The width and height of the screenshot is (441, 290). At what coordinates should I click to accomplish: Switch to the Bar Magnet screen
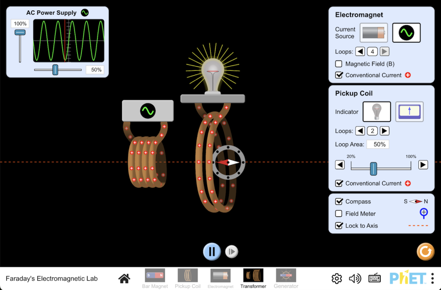pos(155,278)
